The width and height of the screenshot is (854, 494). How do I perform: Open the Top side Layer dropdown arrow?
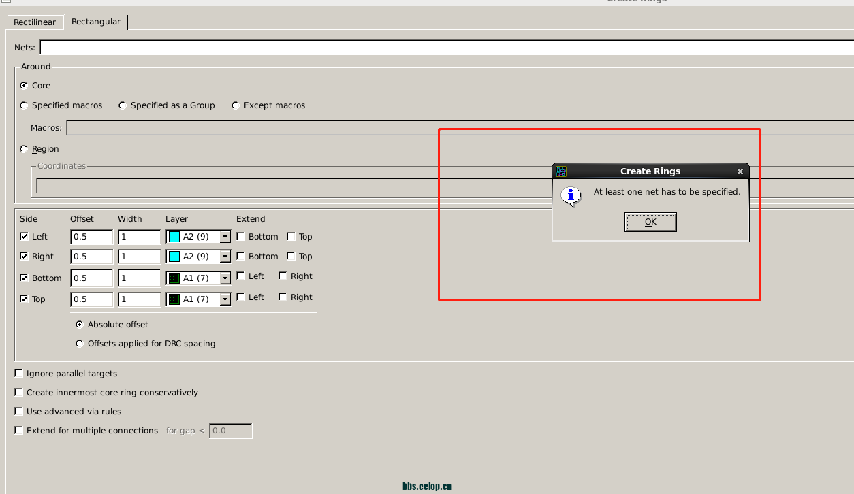[x=225, y=299]
